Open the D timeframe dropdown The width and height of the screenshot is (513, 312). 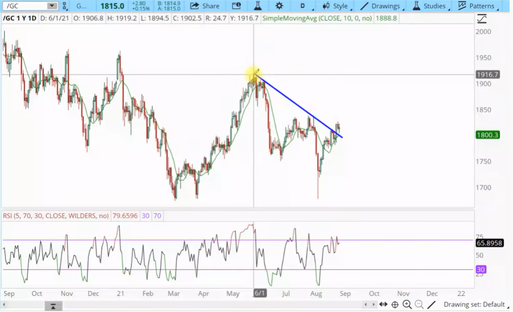click(x=303, y=6)
